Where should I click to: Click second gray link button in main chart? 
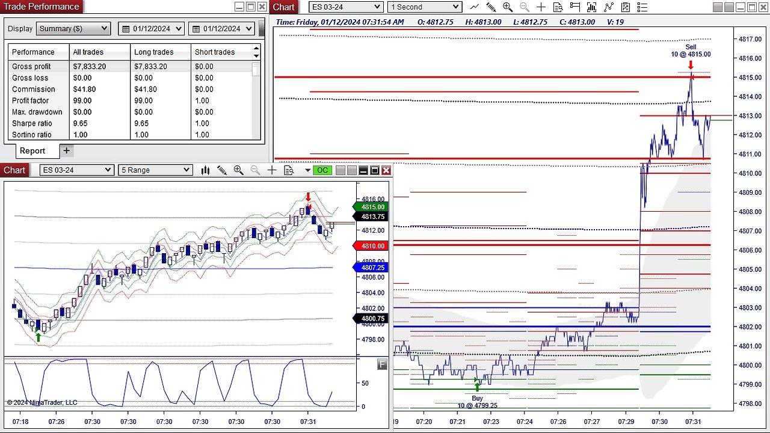pos(730,7)
